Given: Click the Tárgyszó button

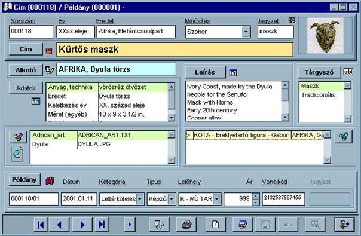Looking at the screenshot, I should [x=319, y=72].
